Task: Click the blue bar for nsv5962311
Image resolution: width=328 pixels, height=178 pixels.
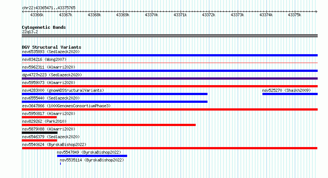Action: [170, 71]
